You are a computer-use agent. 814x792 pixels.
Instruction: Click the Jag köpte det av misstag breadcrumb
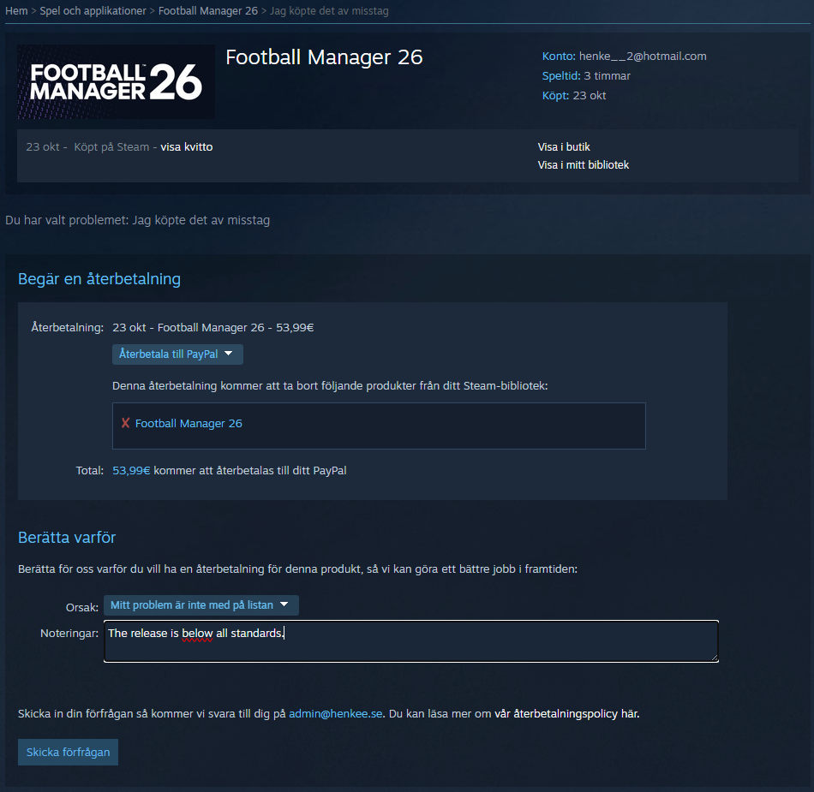[329, 11]
